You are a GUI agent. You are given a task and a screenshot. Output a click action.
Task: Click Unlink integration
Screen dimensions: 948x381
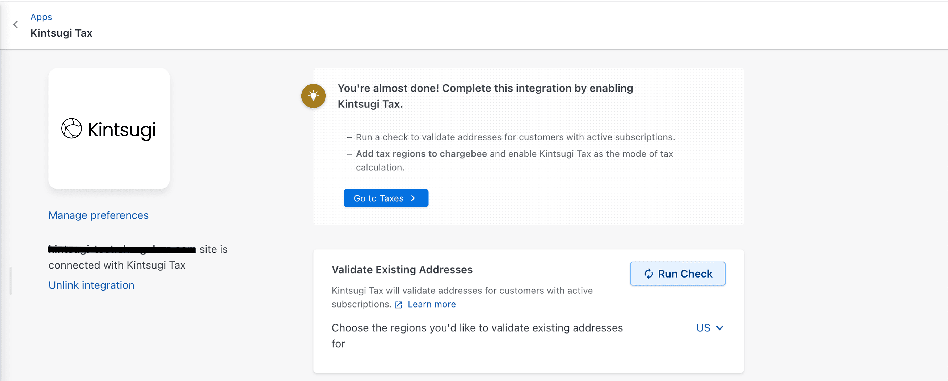coord(91,285)
